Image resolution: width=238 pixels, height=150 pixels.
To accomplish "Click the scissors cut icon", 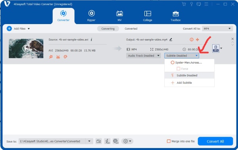I will tap(58, 57).
